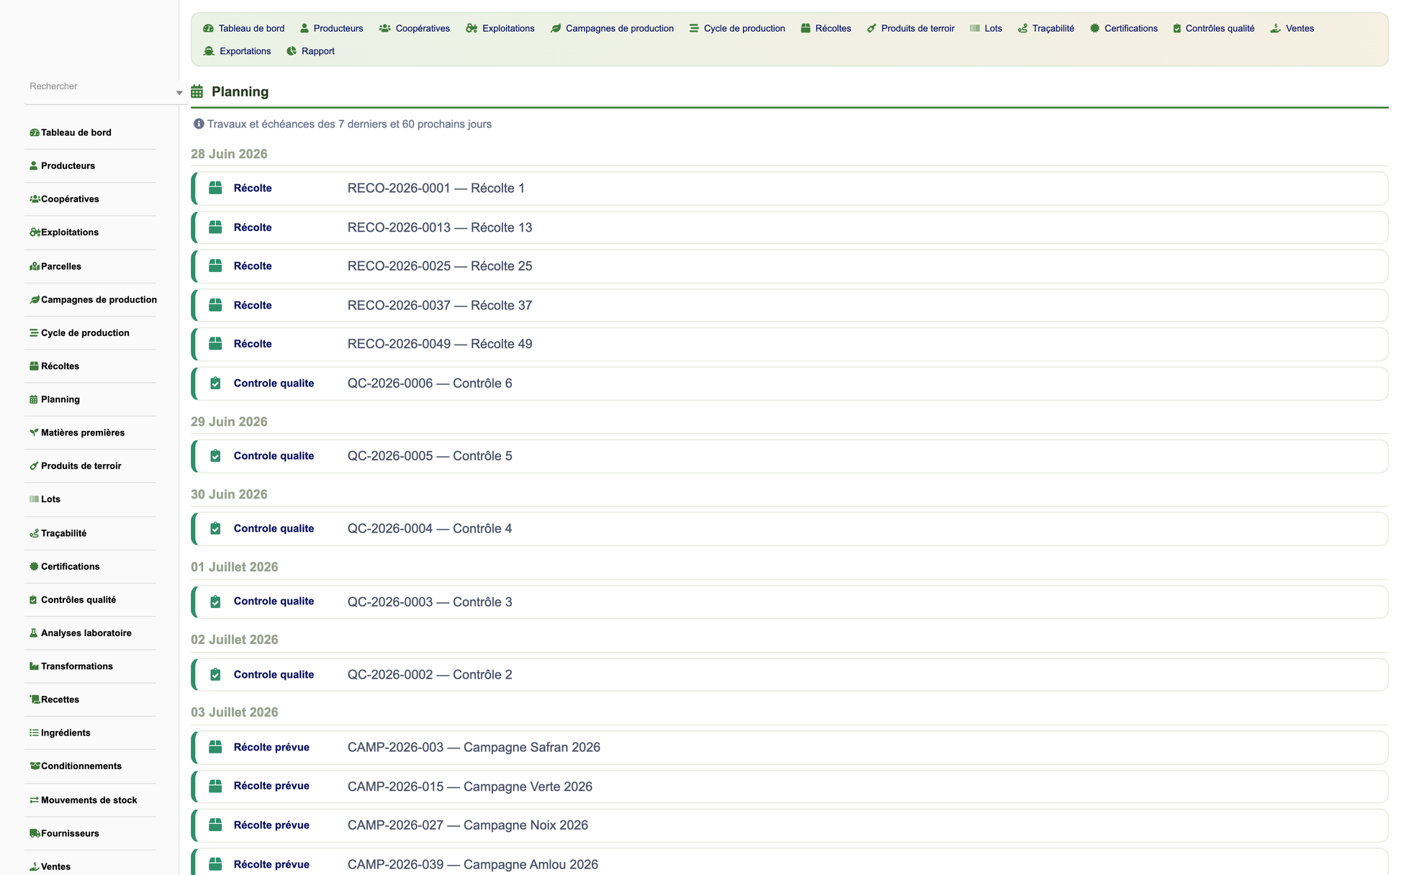Open the RECO-2026-0037 Récolte 37 row
Image resolution: width=1401 pixels, height=875 pixels.
click(x=790, y=305)
